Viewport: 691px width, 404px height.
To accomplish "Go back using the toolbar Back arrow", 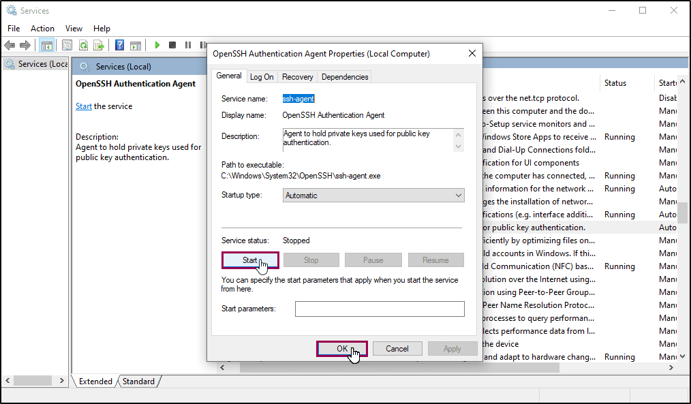I will [x=10, y=45].
